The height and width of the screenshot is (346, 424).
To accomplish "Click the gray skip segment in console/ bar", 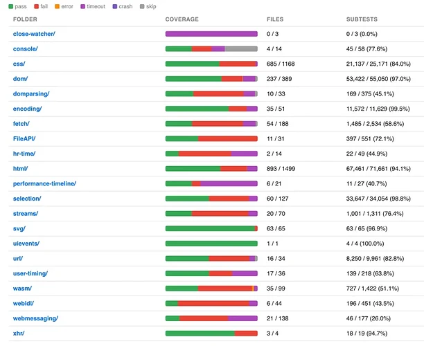I will pos(241,49).
